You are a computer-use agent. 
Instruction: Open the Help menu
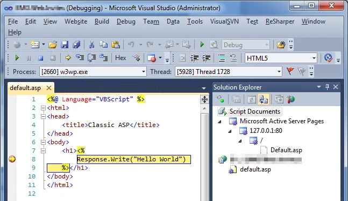pyautogui.click(x=15, y=32)
